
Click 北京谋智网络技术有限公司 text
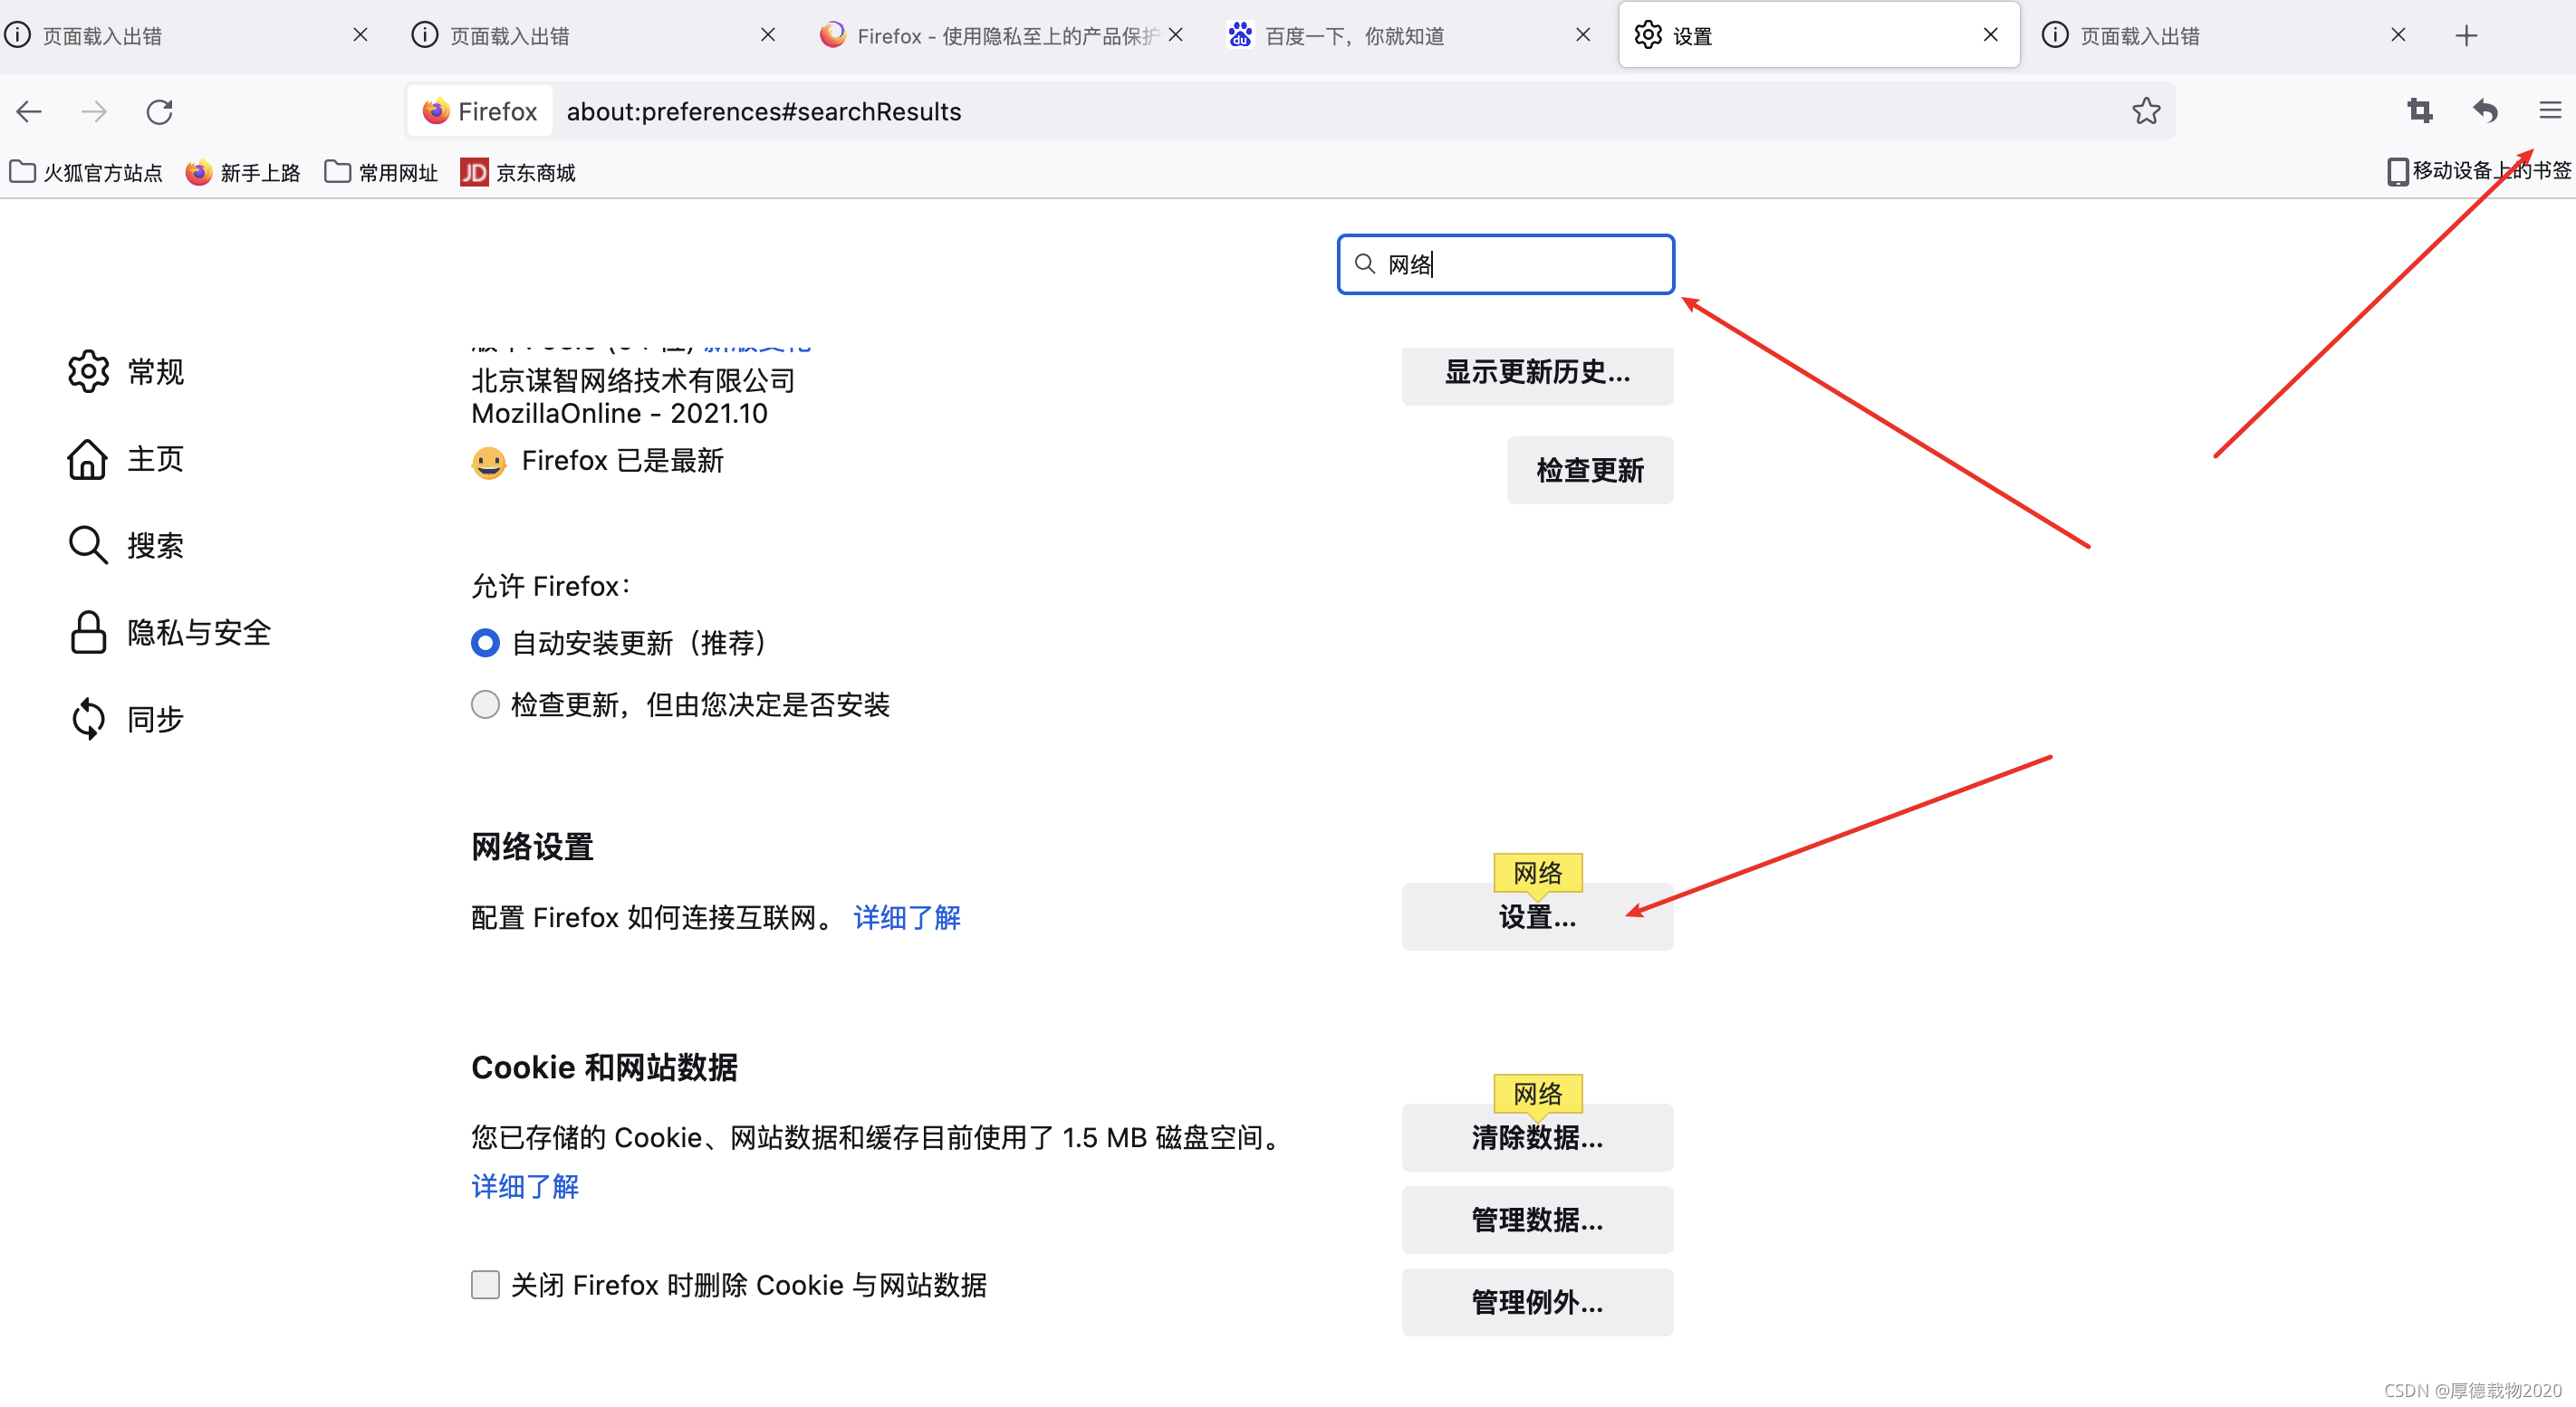633,379
